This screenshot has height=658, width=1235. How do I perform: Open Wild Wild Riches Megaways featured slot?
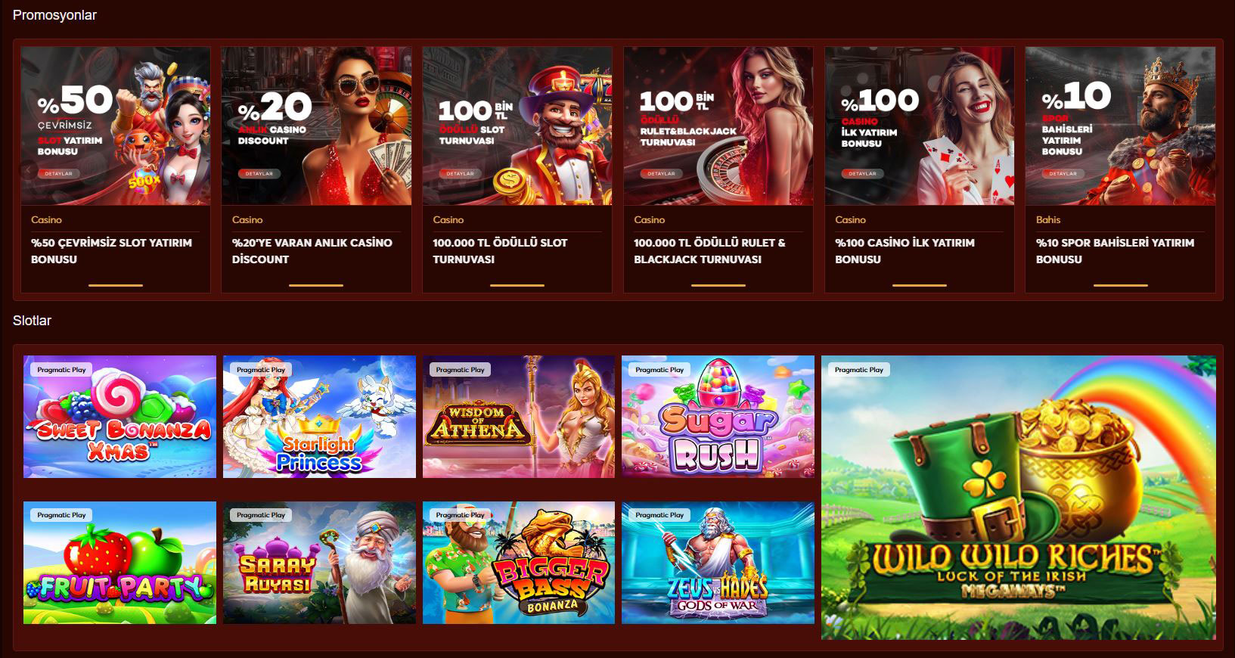coord(1019,498)
